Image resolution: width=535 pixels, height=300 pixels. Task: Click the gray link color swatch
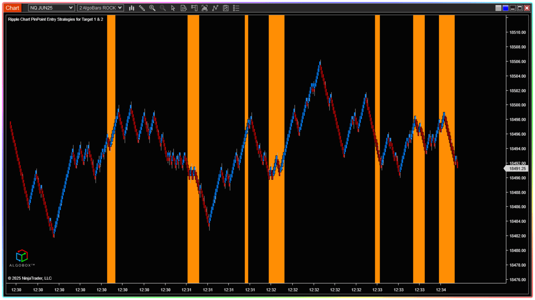(x=498, y=8)
